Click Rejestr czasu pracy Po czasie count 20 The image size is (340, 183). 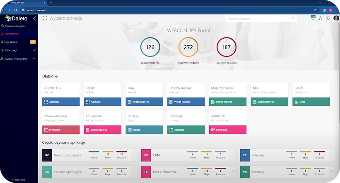click(x=122, y=154)
